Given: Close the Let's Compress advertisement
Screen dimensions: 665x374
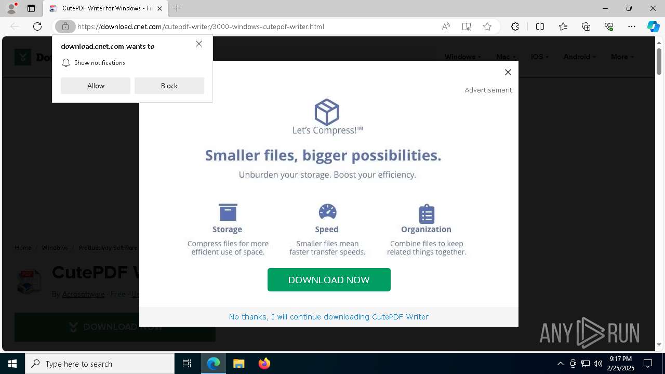Looking at the screenshot, I should (x=508, y=72).
